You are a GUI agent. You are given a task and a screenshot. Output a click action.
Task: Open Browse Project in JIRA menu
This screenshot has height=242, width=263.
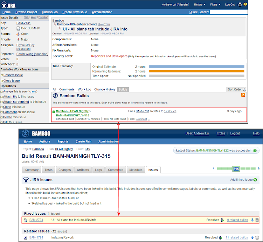(26, 12)
